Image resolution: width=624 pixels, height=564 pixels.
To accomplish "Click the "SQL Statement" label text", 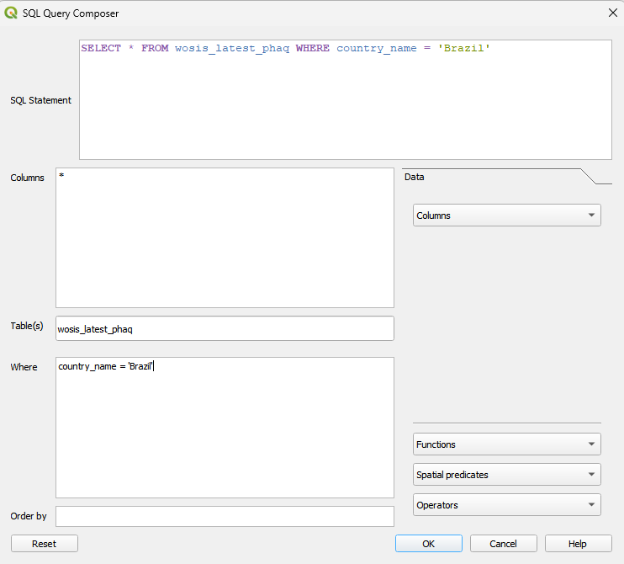I will click(x=40, y=100).
